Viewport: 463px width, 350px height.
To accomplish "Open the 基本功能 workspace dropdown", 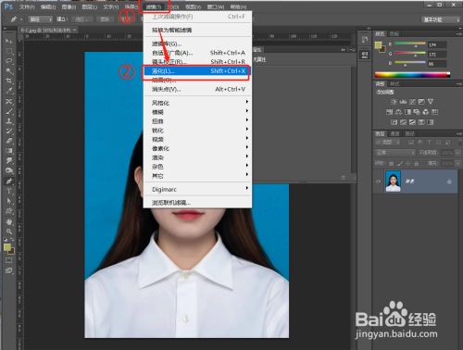I will pos(441,19).
